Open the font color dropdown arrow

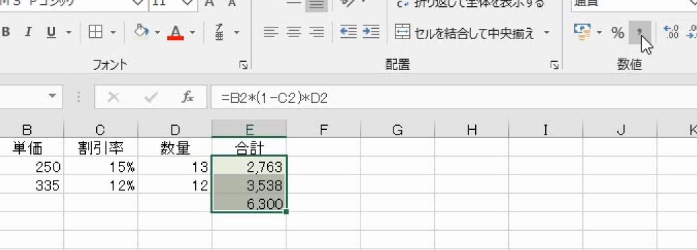point(192,32)
